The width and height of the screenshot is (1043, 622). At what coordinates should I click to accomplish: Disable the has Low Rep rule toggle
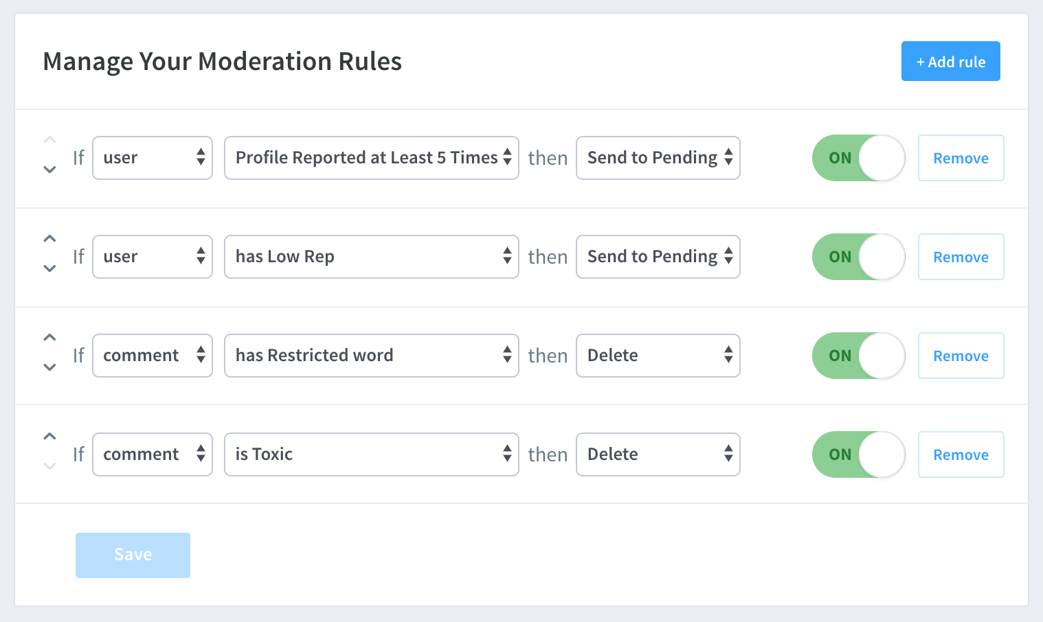[x=858, y=257]
